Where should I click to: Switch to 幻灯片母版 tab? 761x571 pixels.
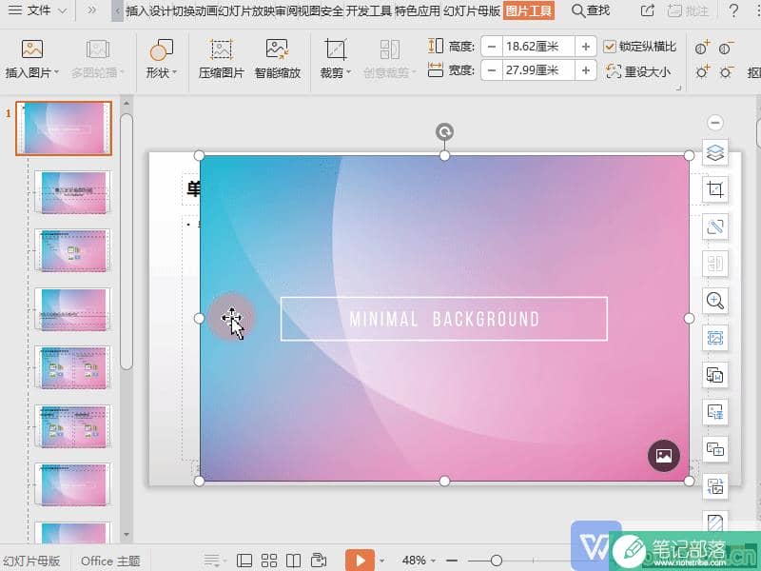point(472,10)
